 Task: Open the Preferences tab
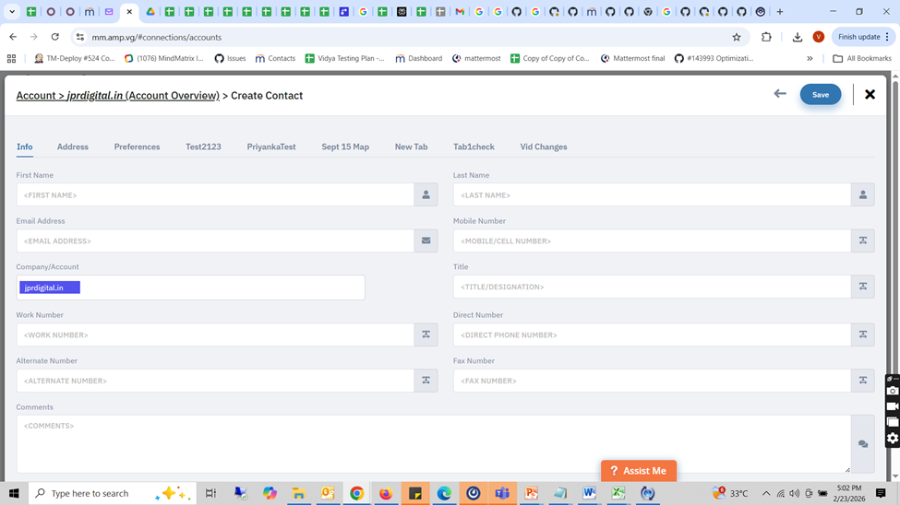coord(137,147)
